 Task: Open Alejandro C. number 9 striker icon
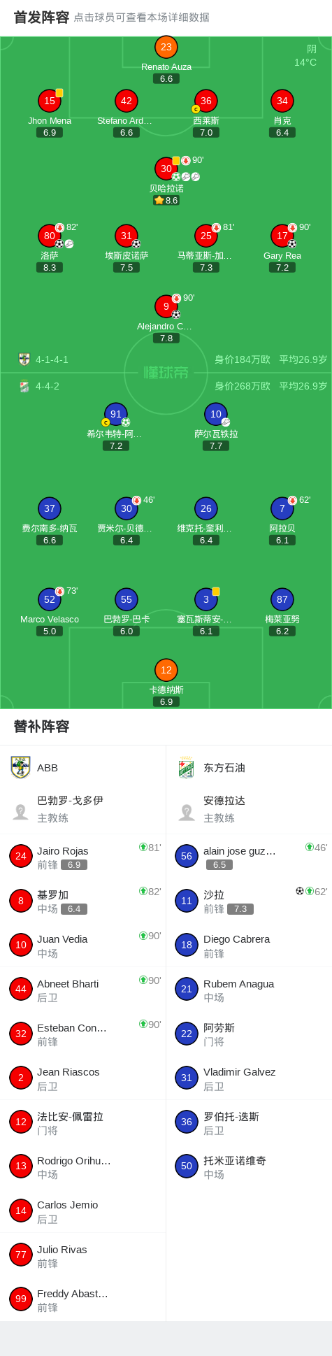tap(166, 306)
